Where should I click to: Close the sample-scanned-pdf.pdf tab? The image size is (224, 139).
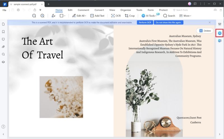pyautogui.click(x=42, y=4)
